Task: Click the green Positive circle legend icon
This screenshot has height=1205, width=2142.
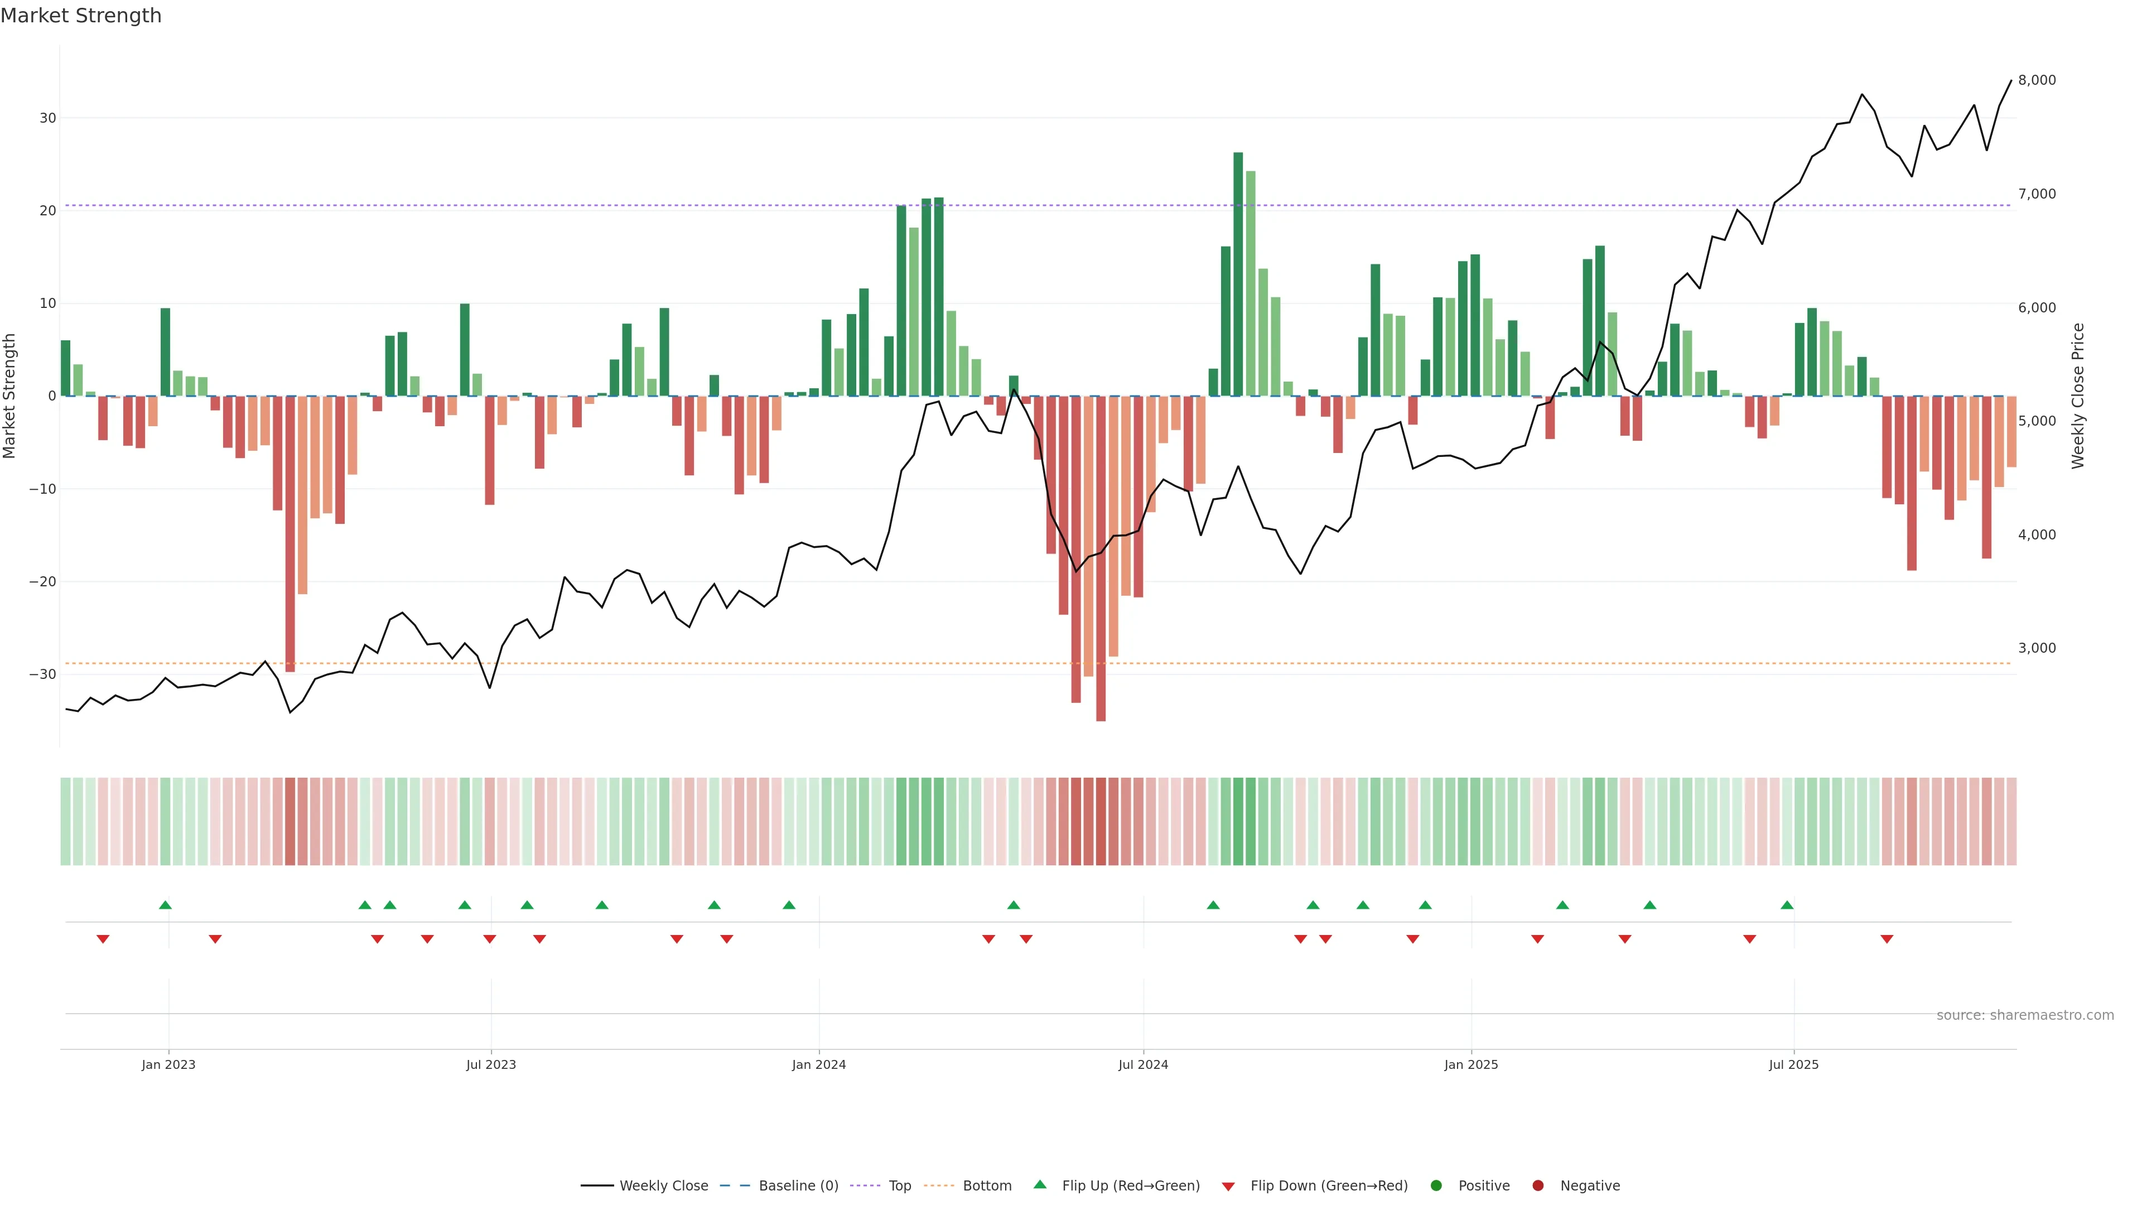Action: 1436,1185
